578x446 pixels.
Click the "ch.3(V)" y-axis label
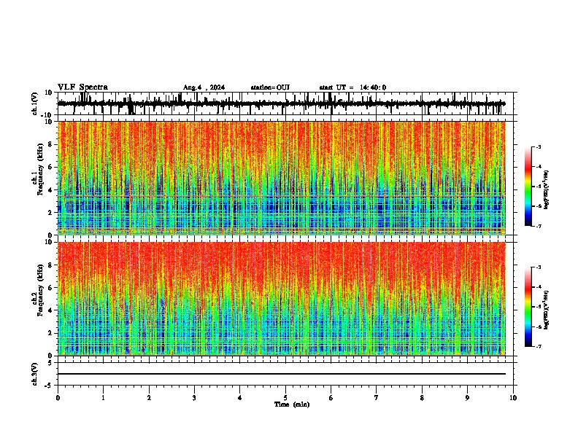(35, 375)
